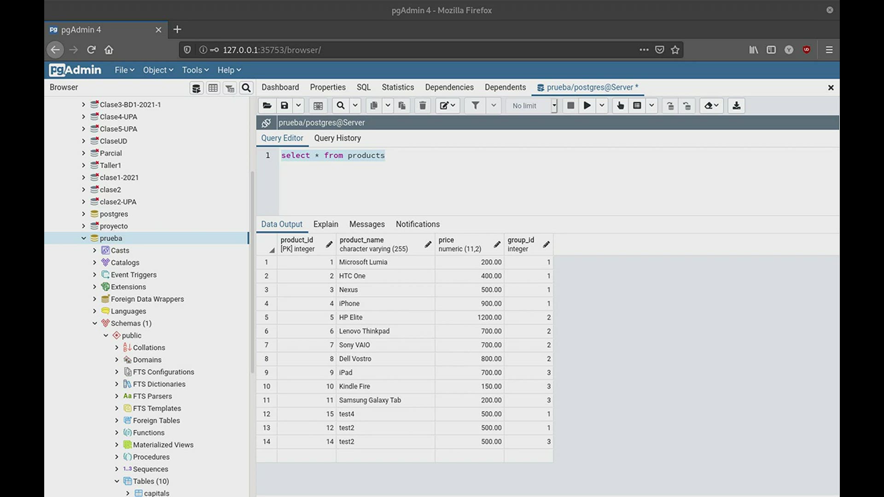Click the Browser Filtered Rows icon

(x=230, y=88)
